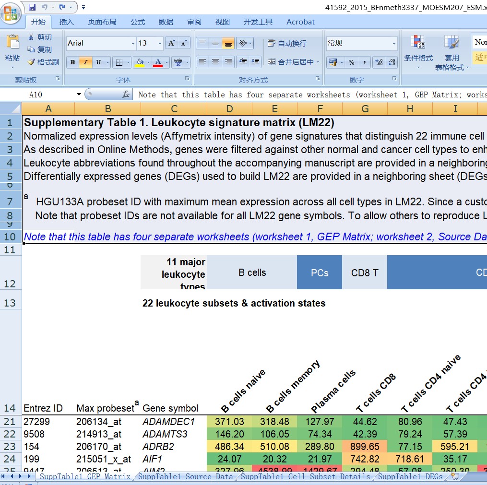Click the select all corner button
The width and height of the screenshot is (487, 485).
click(11, 109)
